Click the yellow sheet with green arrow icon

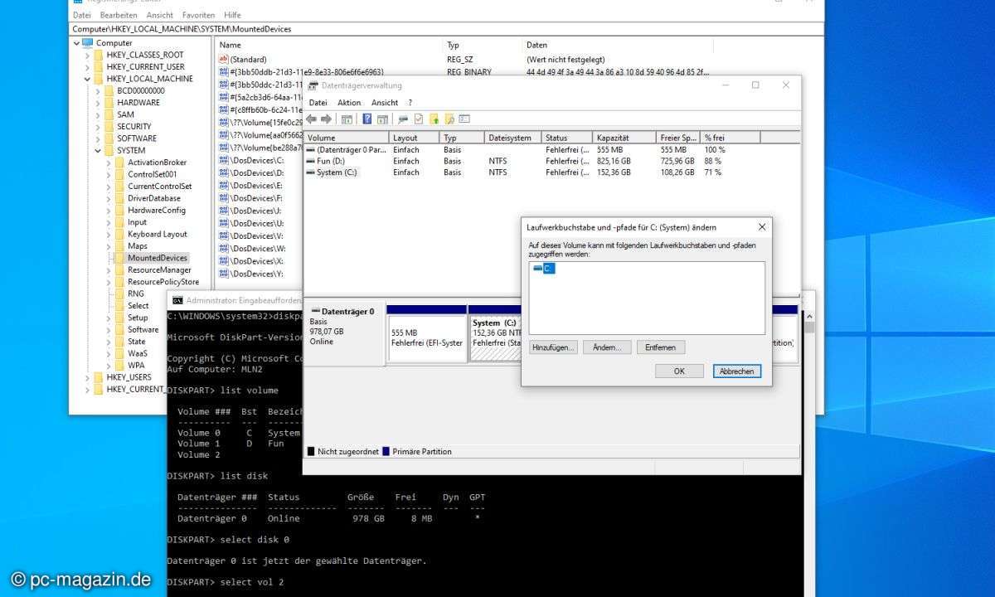(x=434, y=119)
